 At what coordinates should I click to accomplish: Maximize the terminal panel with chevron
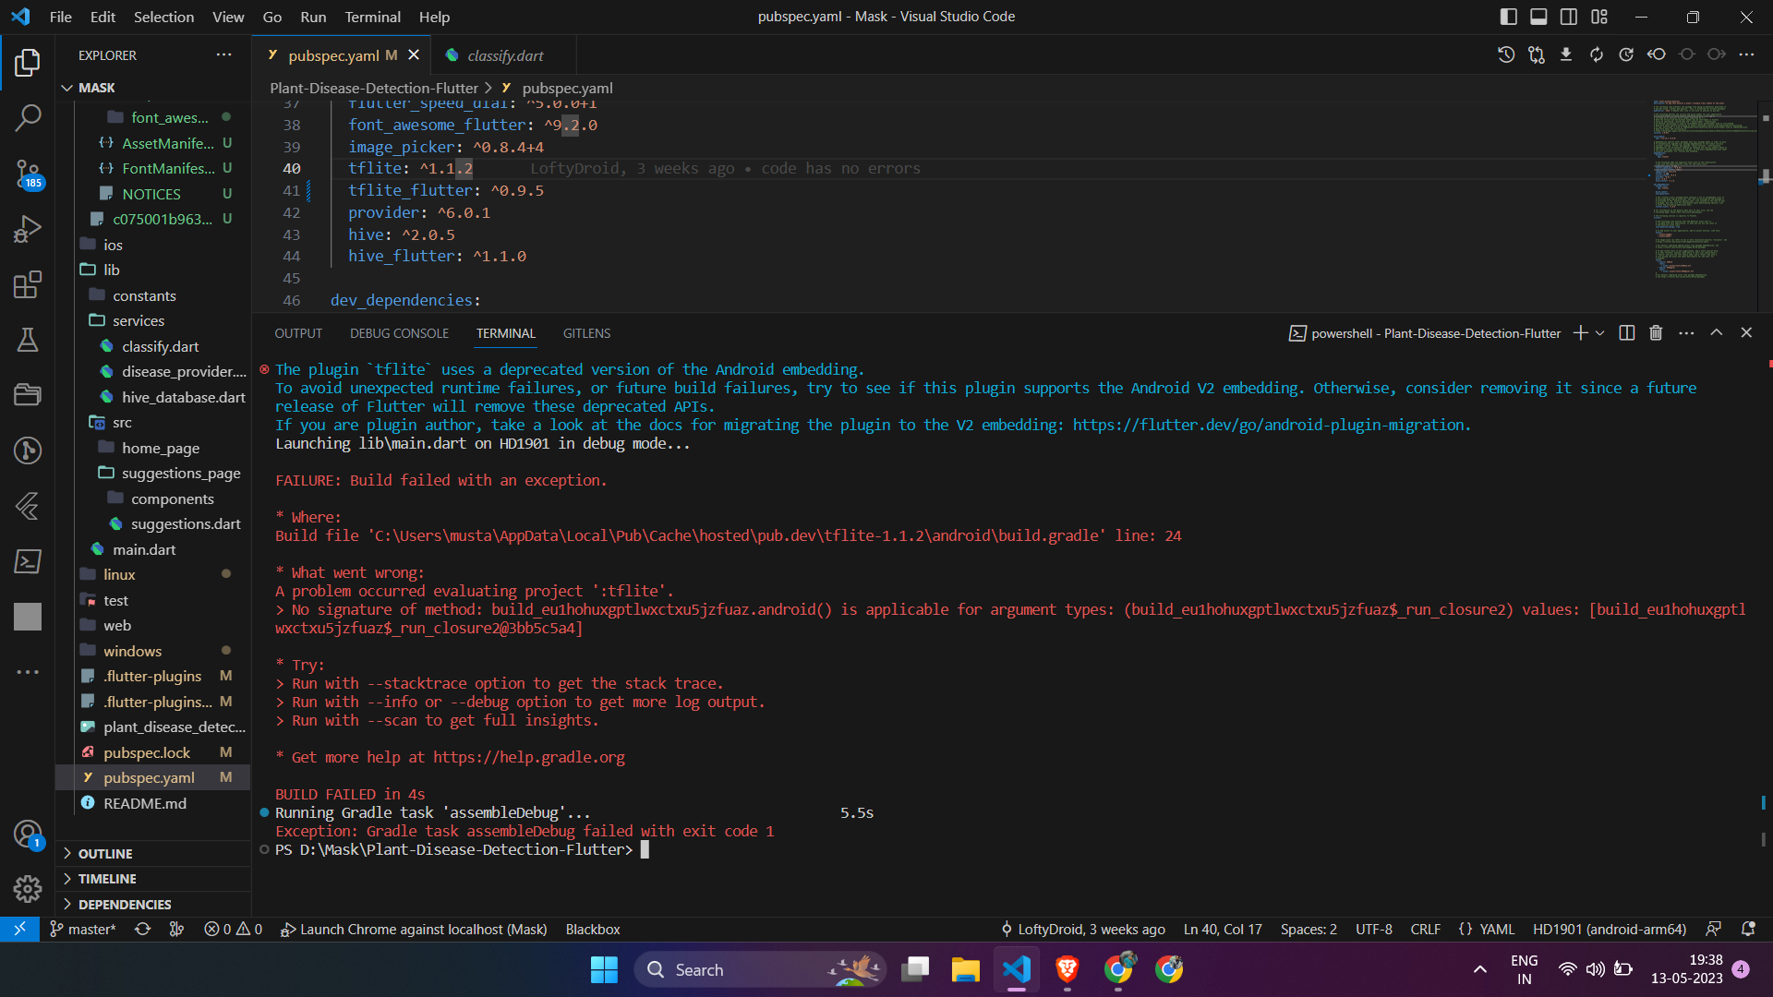[x=1716, y=332]
